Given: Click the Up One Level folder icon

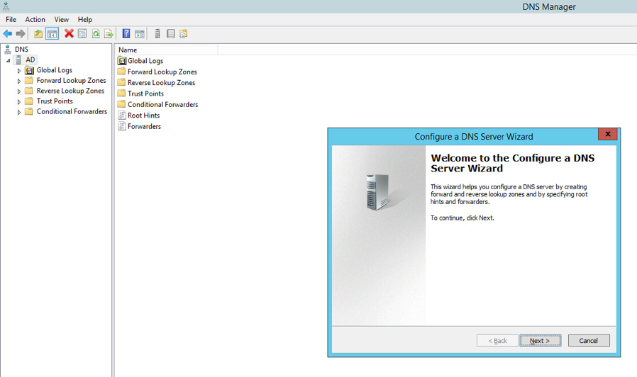Looking at the screenshot, I should point(38,33).
